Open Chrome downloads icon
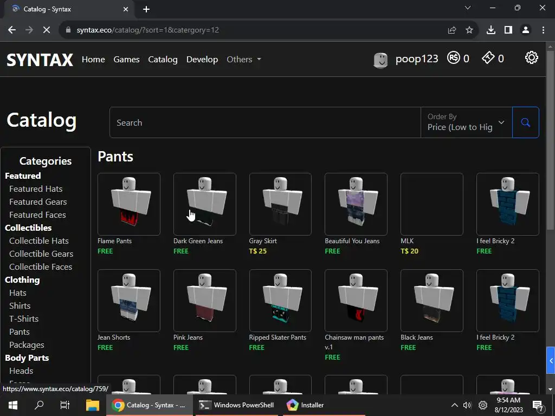The image size is (555, 416). click(491, 30)
